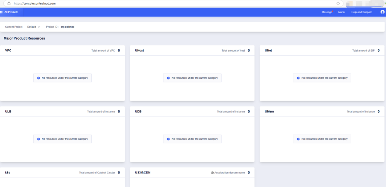Open Help and Support menu
This screenshot has width=386, height=187.
tap(361, 12)
